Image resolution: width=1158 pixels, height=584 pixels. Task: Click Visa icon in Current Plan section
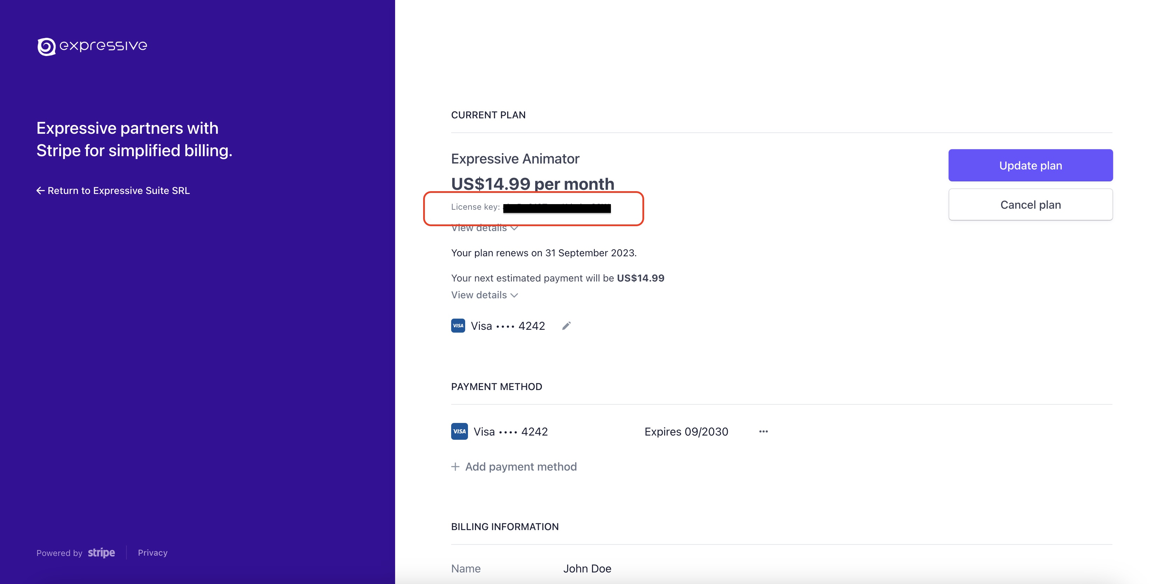coord(458,326)
